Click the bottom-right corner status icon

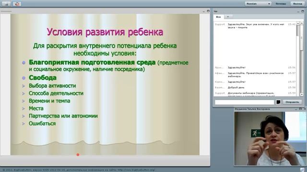302,170
